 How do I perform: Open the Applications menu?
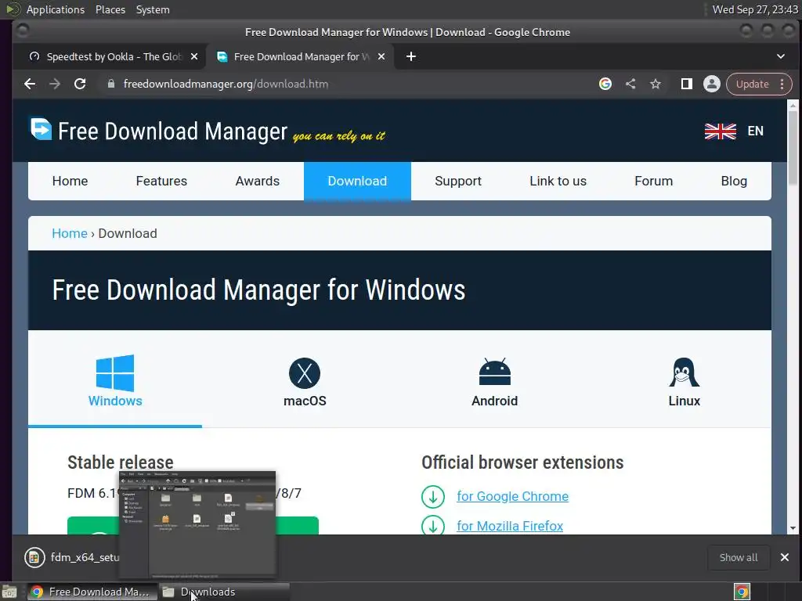pos(56,9)
